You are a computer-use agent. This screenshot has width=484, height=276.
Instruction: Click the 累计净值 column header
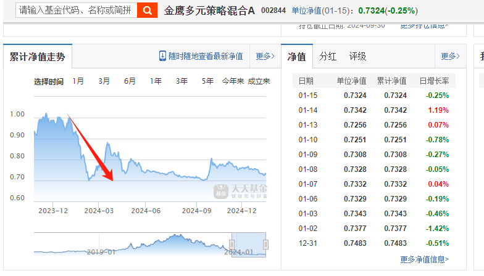[392, 81]
